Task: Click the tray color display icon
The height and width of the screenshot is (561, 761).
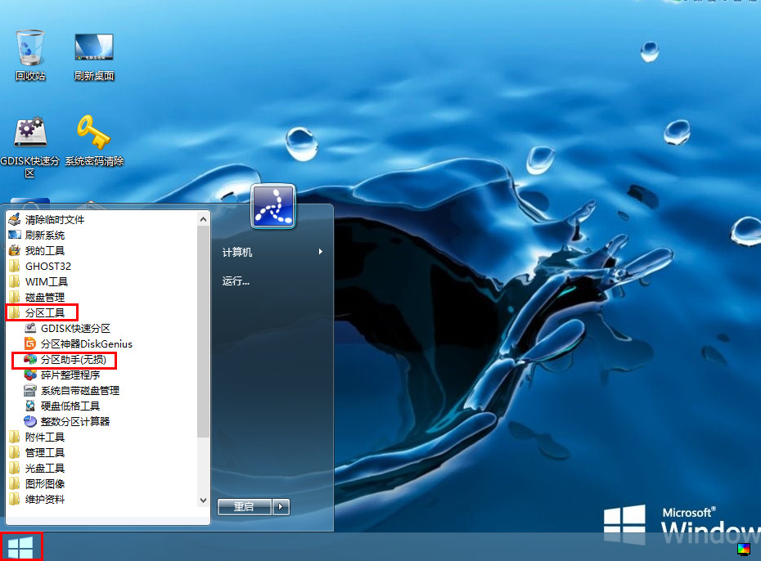Action: (x=743, y=549)
